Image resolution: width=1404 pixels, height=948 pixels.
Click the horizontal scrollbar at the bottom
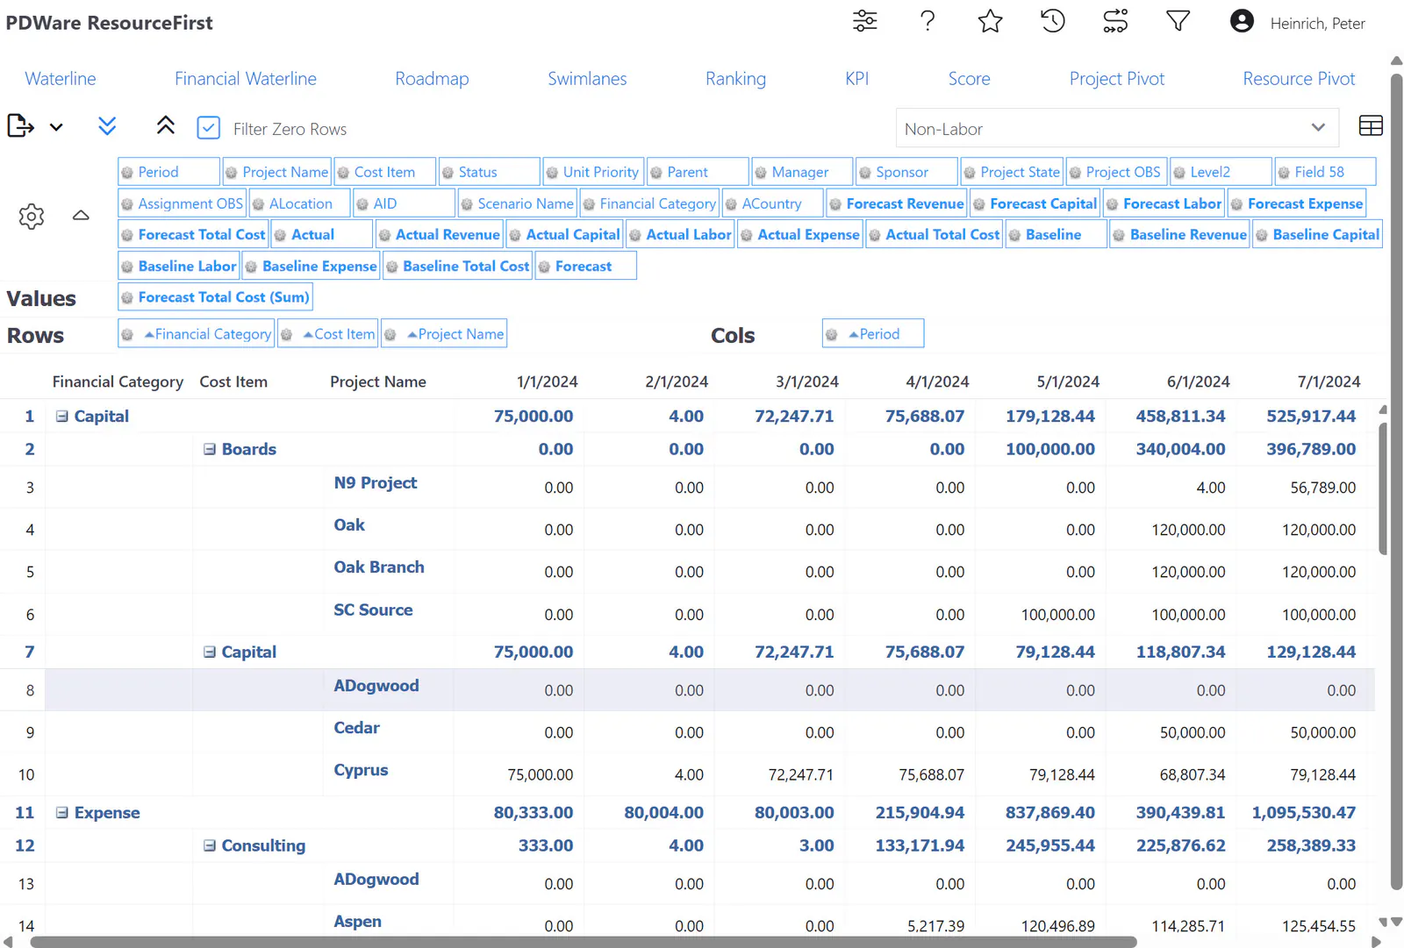click(584, 942)
